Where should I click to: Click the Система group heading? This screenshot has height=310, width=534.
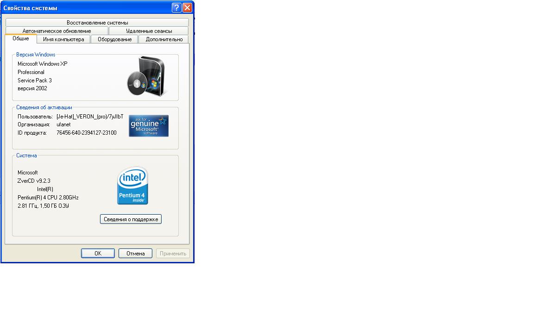26,155
